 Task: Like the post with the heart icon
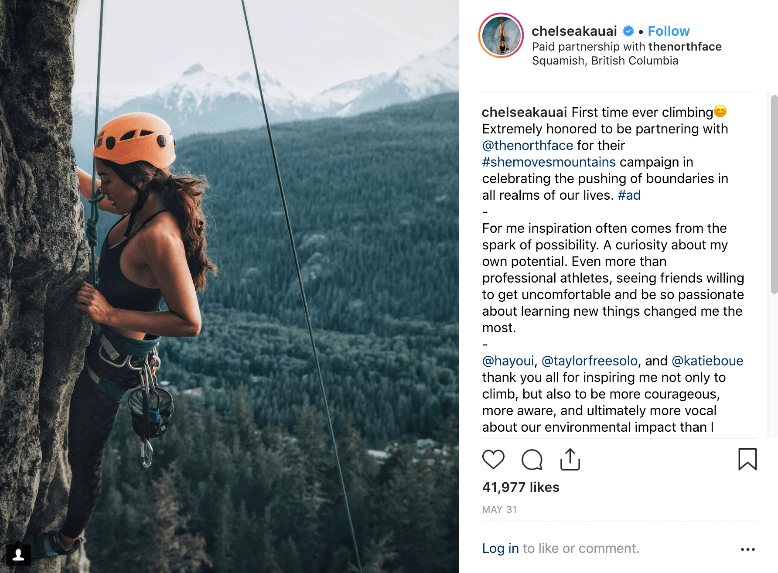pos(493,460)
